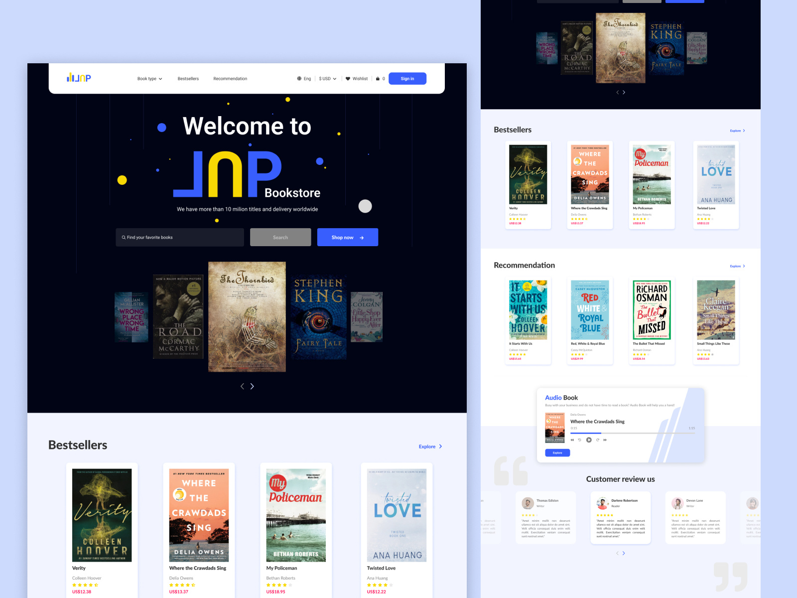The height and width of the screenshot is (598, 797).
Task: Go to previous slide in hero book carousel
Action: click(x=242, y=386)
